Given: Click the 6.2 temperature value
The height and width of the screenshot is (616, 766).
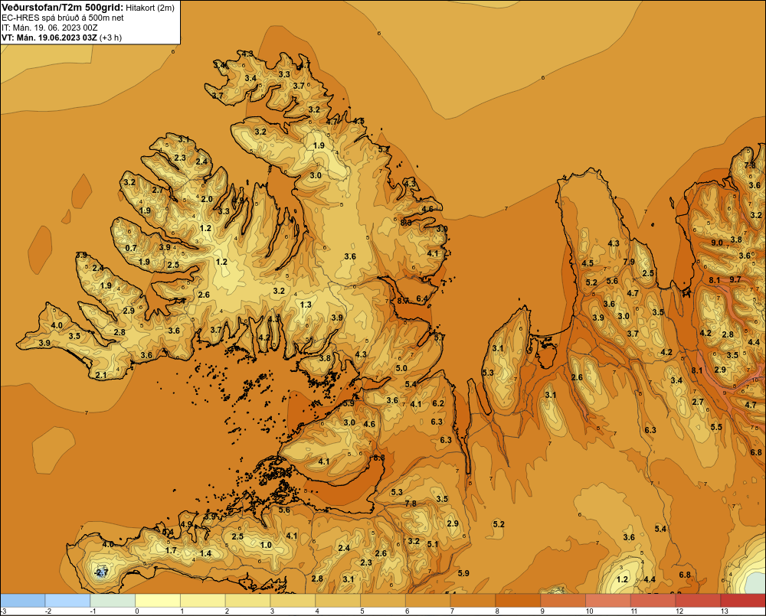Looking at the screenshot, I should click(x=438, y=403).
